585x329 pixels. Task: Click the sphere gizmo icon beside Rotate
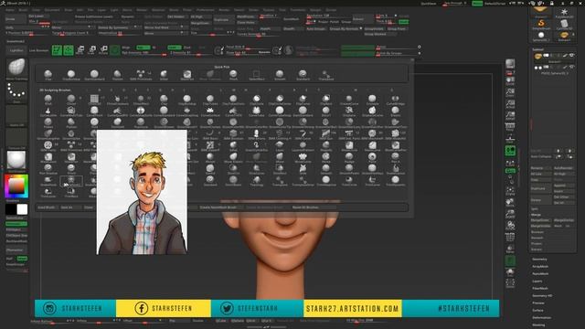[x=115, y=50]
